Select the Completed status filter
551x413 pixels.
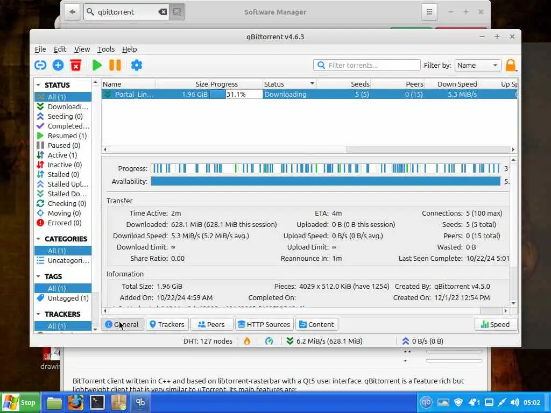63,126
